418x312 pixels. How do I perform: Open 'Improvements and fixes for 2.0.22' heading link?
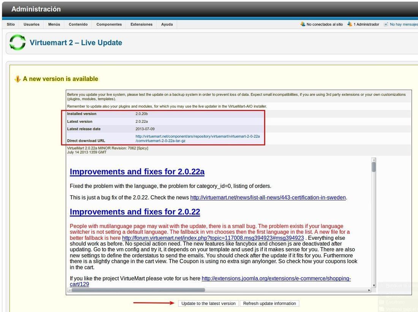(x=135, y=211)
